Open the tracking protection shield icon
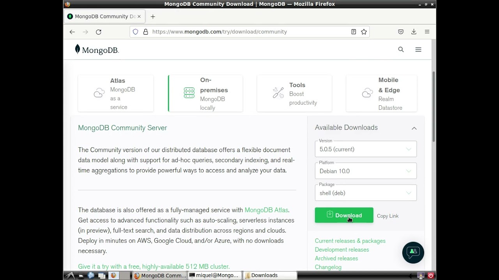The width and height of the screenshot is (499, 280). pyautogui.click(x=136, y=32)
